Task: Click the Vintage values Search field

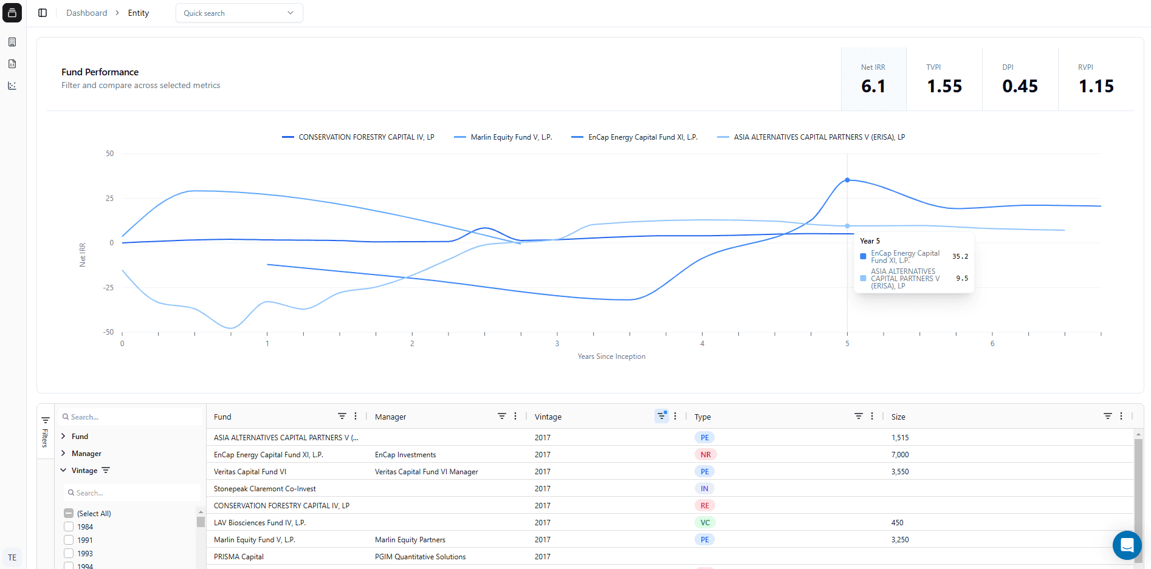Action: tap(132, 492)
